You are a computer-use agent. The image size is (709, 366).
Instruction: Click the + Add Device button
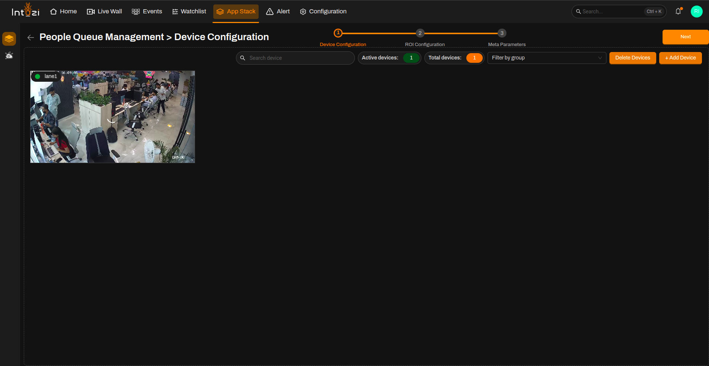[680, 58]
